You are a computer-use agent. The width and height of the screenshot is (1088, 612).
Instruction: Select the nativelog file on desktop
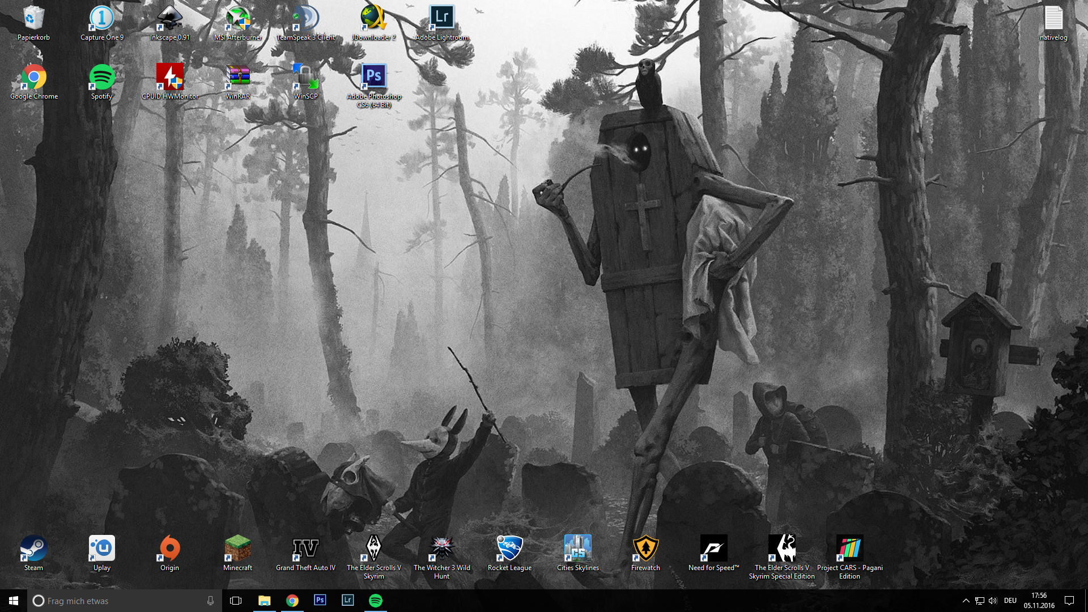(1053, 18)
